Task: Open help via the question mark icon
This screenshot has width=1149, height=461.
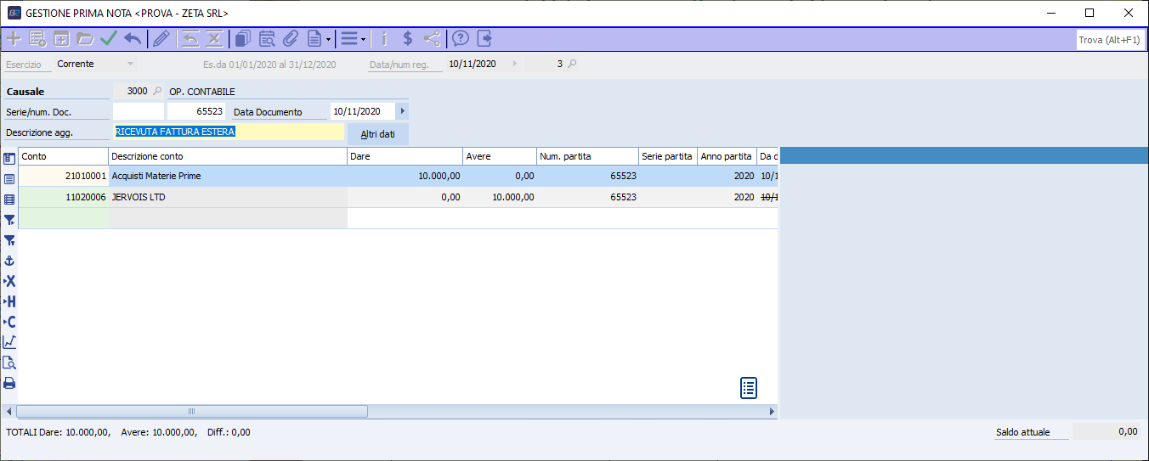Action: pyautogui.click(x=461, y=38)
